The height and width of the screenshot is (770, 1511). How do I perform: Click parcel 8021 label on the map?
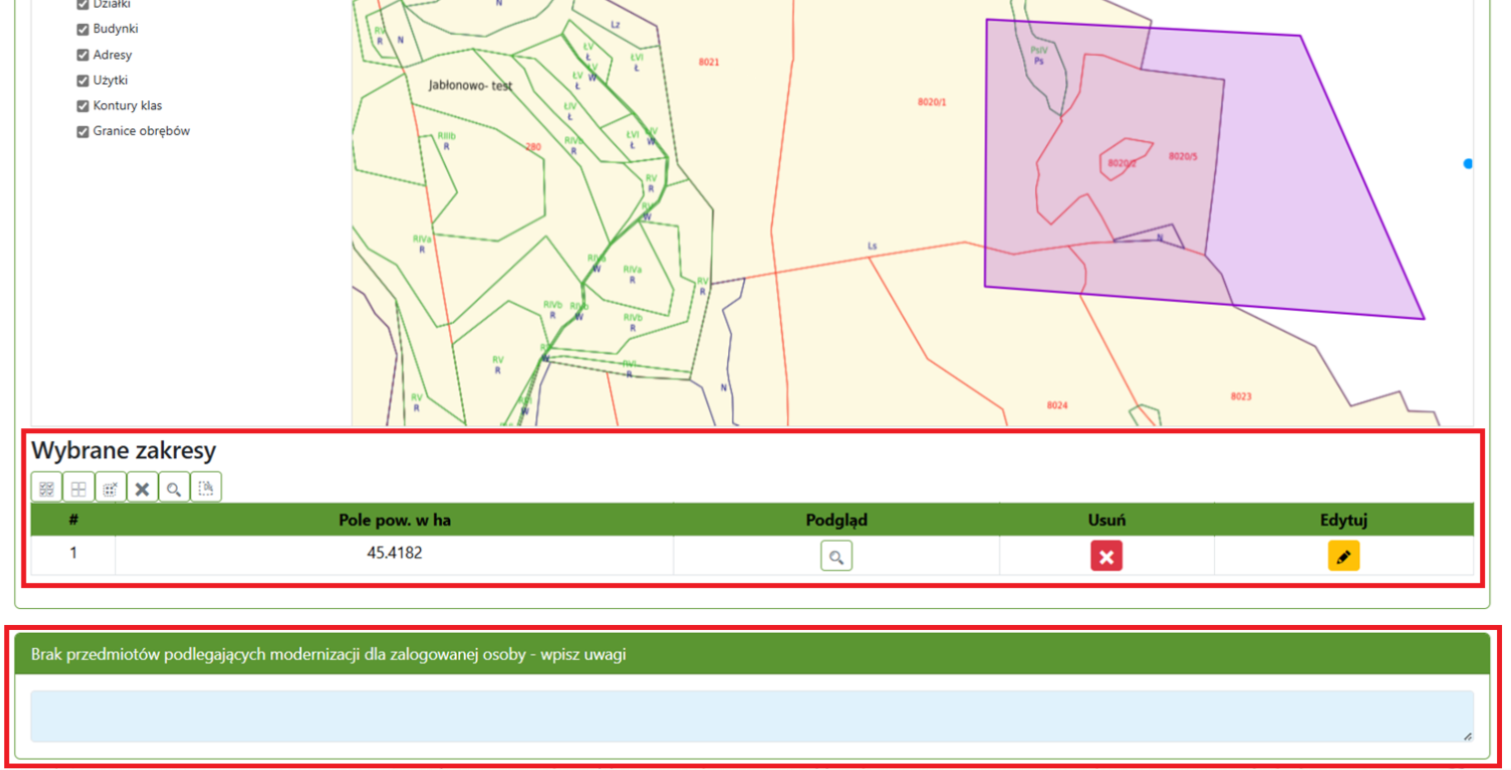[708, 62]
